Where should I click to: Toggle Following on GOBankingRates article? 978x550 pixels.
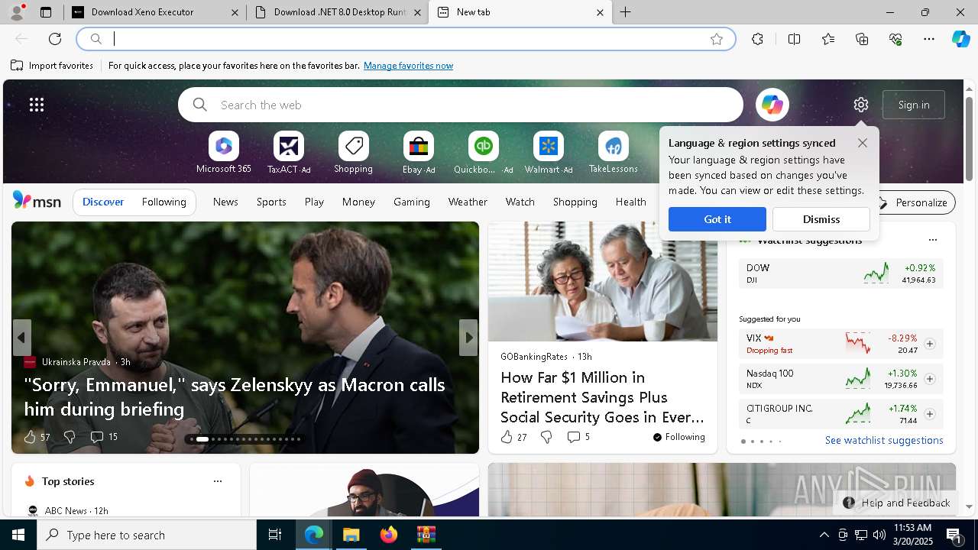(678, 437)
